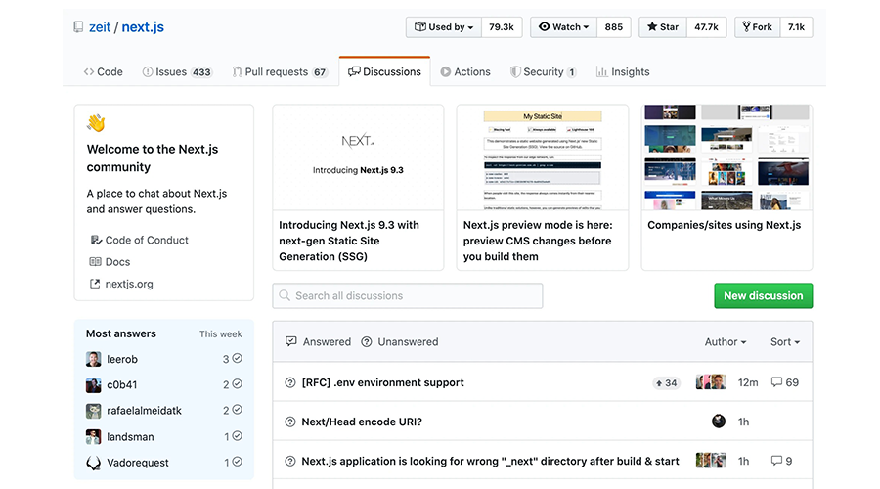Viewport: 880px width, 489px height.
Task: Open Next/Head encode URI? discussion
Action: pyautogui.click(x=362, y=422)
